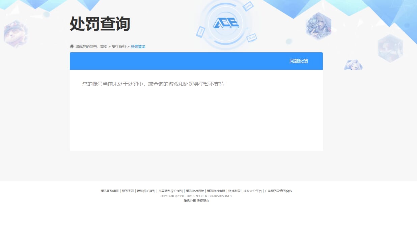The width and height of the screenshot is (417, 251).
Task: Open 儿童隐私保护指引 in the footer
Action: coord(170,191)
